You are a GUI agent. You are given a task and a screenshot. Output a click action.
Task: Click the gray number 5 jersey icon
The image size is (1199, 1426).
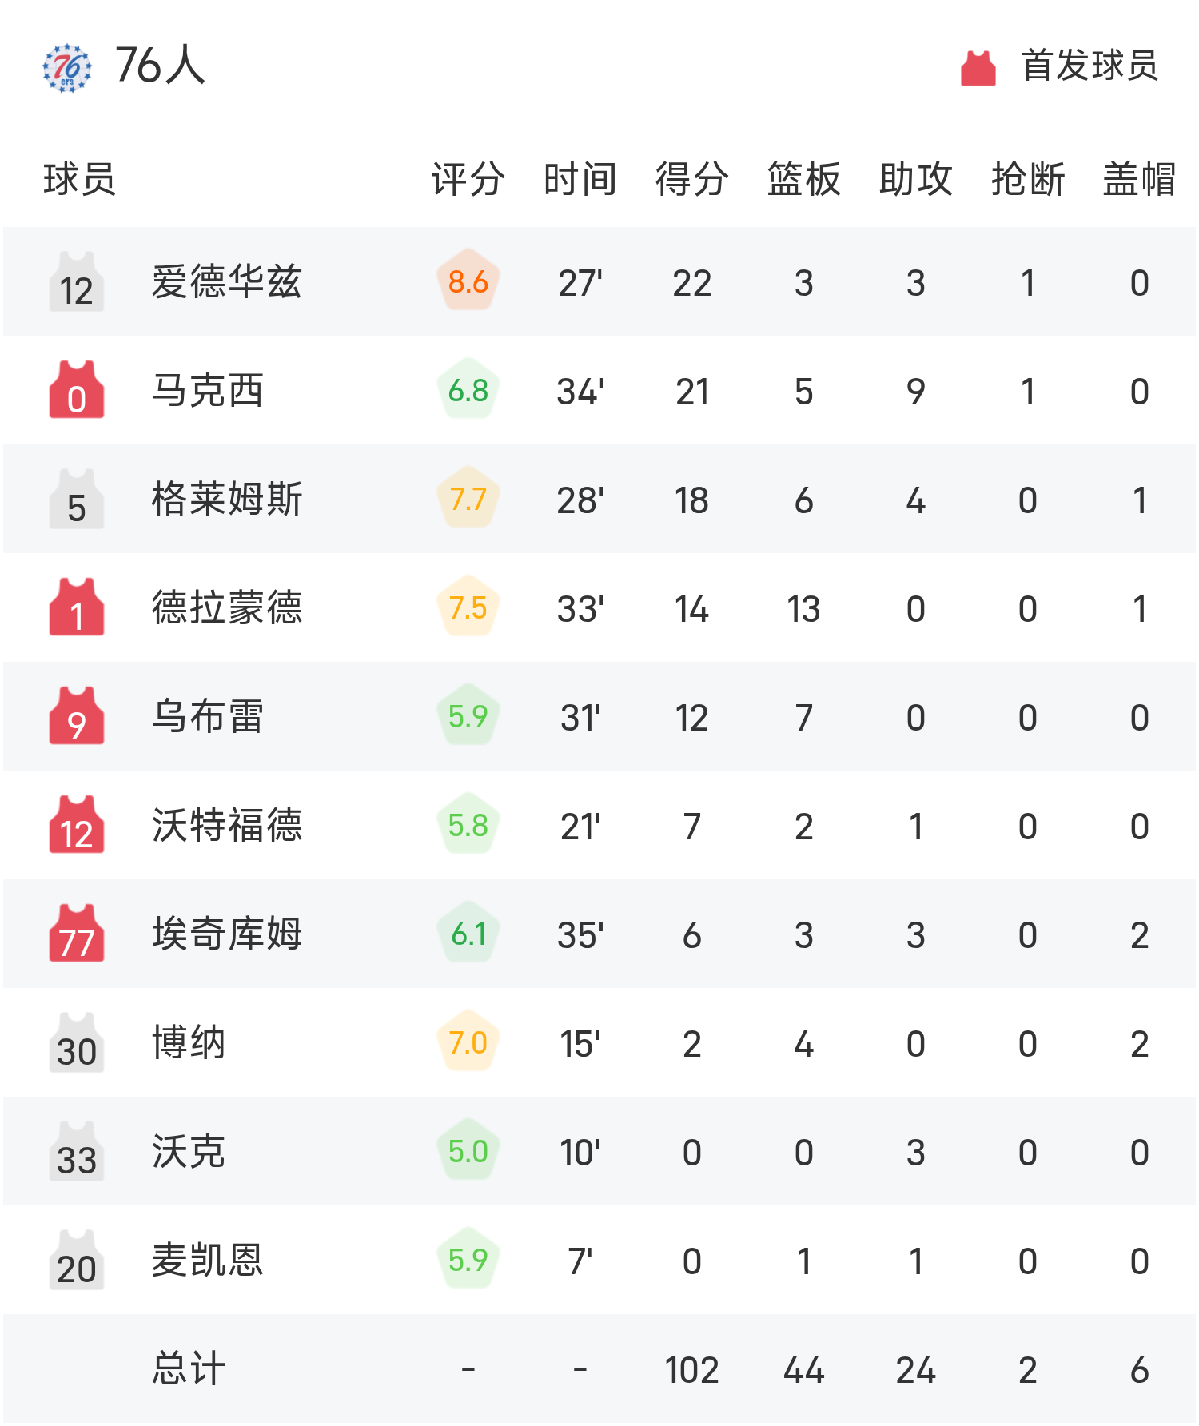pos(77,500)
